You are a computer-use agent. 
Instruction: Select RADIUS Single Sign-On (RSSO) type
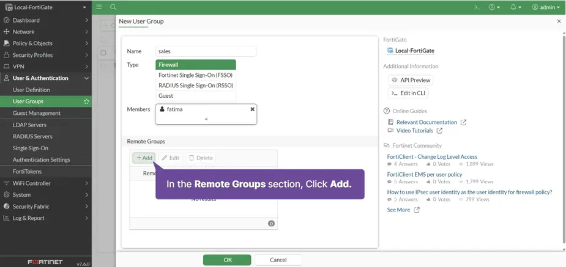tap(196, 86)
